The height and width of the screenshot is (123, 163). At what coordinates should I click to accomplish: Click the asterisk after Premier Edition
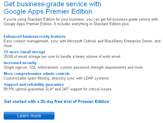tap(110, 101)
